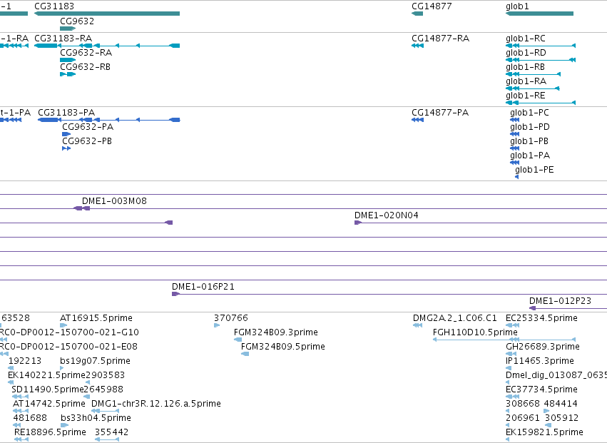This screenshot has width=607, height=443.
Task: Select the CG9632 gene label
Action: 77,21
